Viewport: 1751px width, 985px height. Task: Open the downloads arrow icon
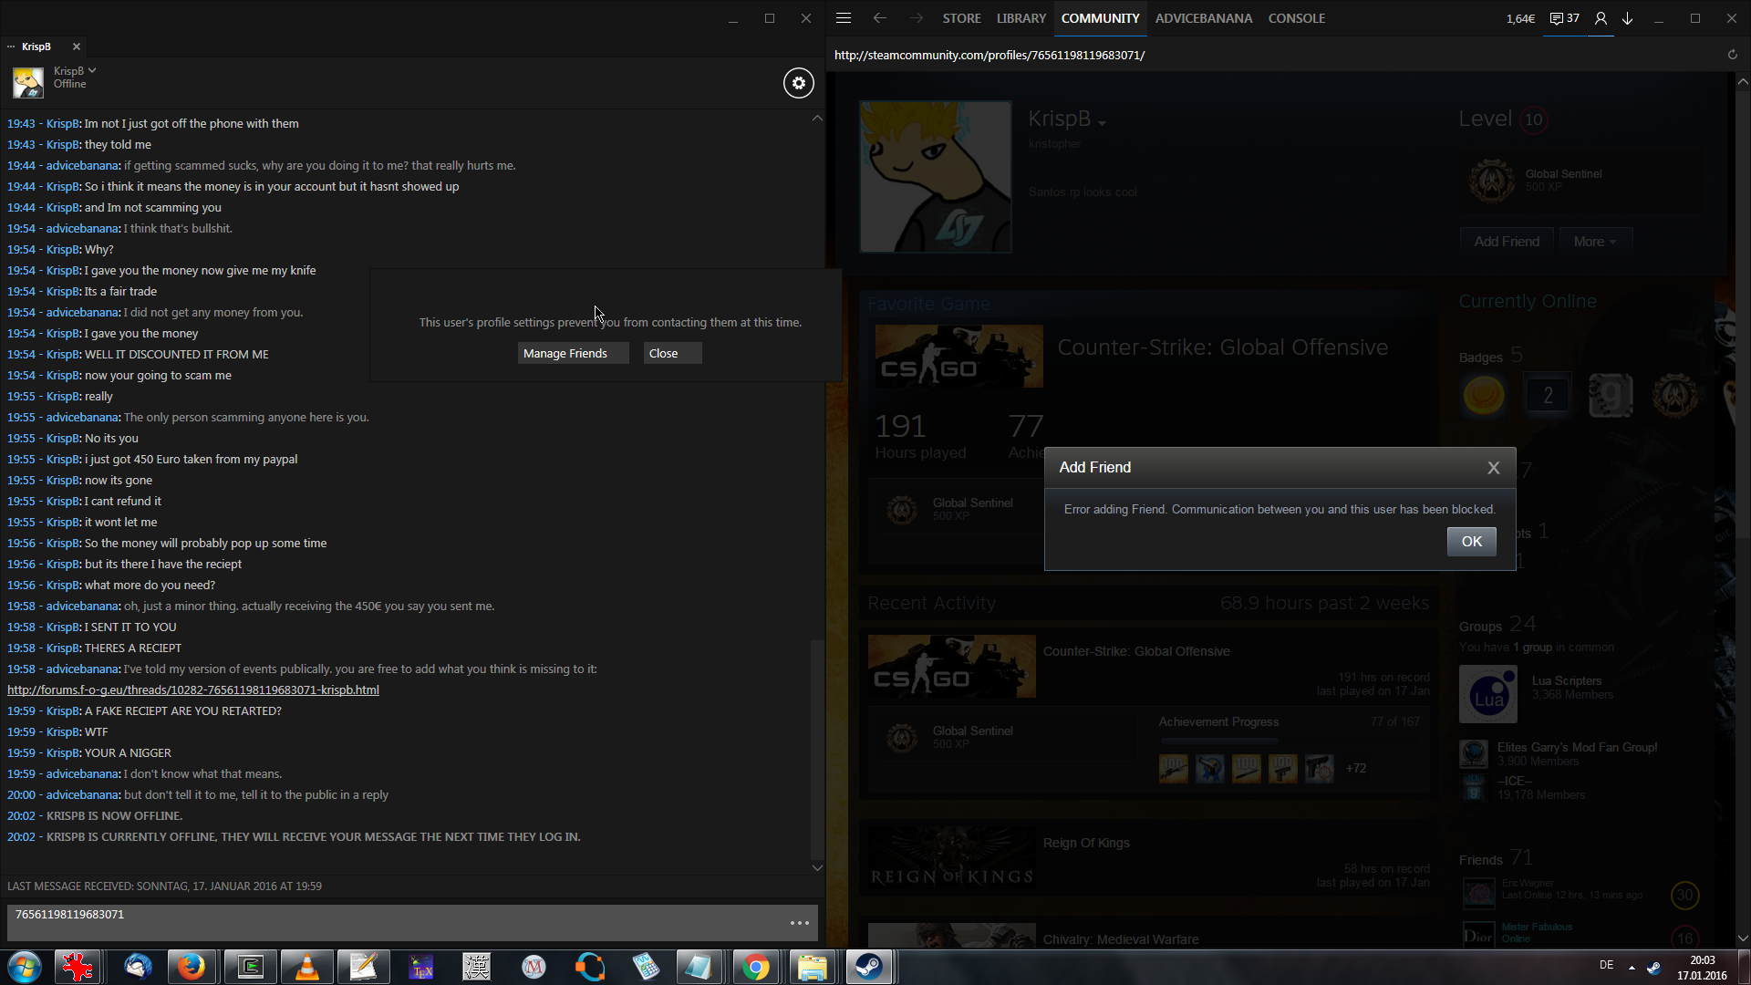pos(1627,18)
